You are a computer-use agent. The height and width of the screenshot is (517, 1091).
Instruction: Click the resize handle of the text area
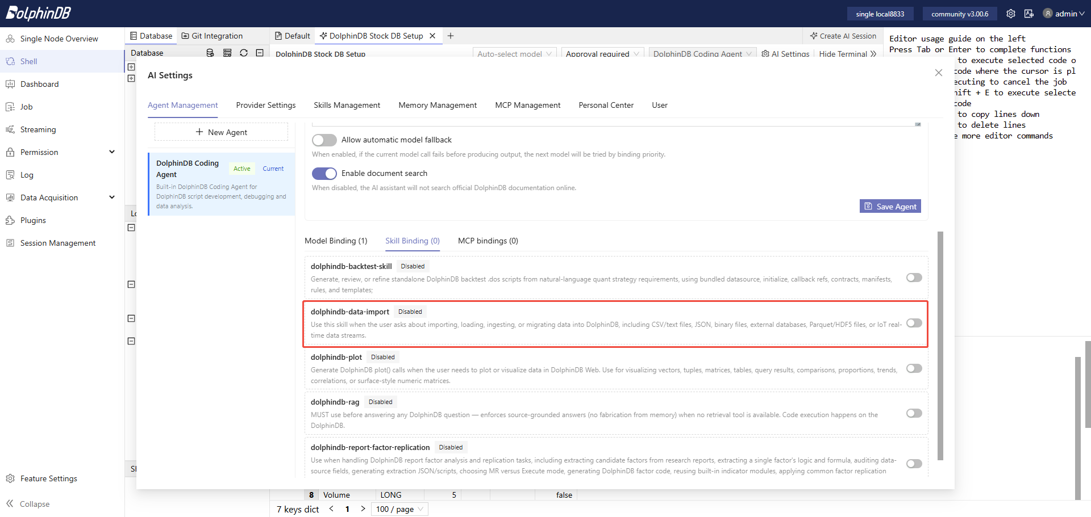pyautogui.click(x=918, y=124)
